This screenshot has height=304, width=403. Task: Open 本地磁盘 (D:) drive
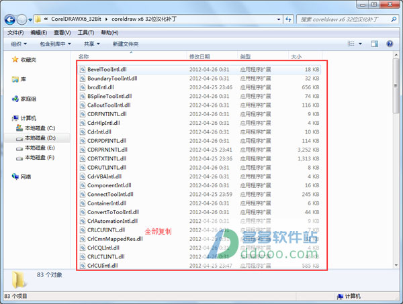[x=36, y=138]
